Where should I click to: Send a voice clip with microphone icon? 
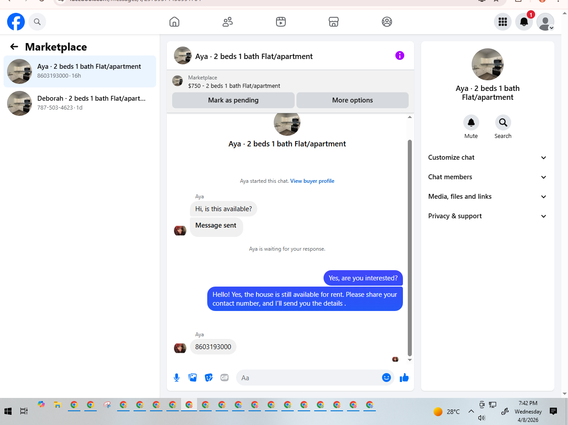coord(177,378)
